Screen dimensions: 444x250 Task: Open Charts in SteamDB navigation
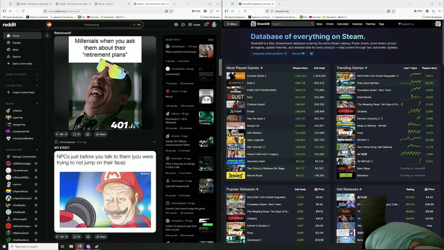(x=330, y=24)
